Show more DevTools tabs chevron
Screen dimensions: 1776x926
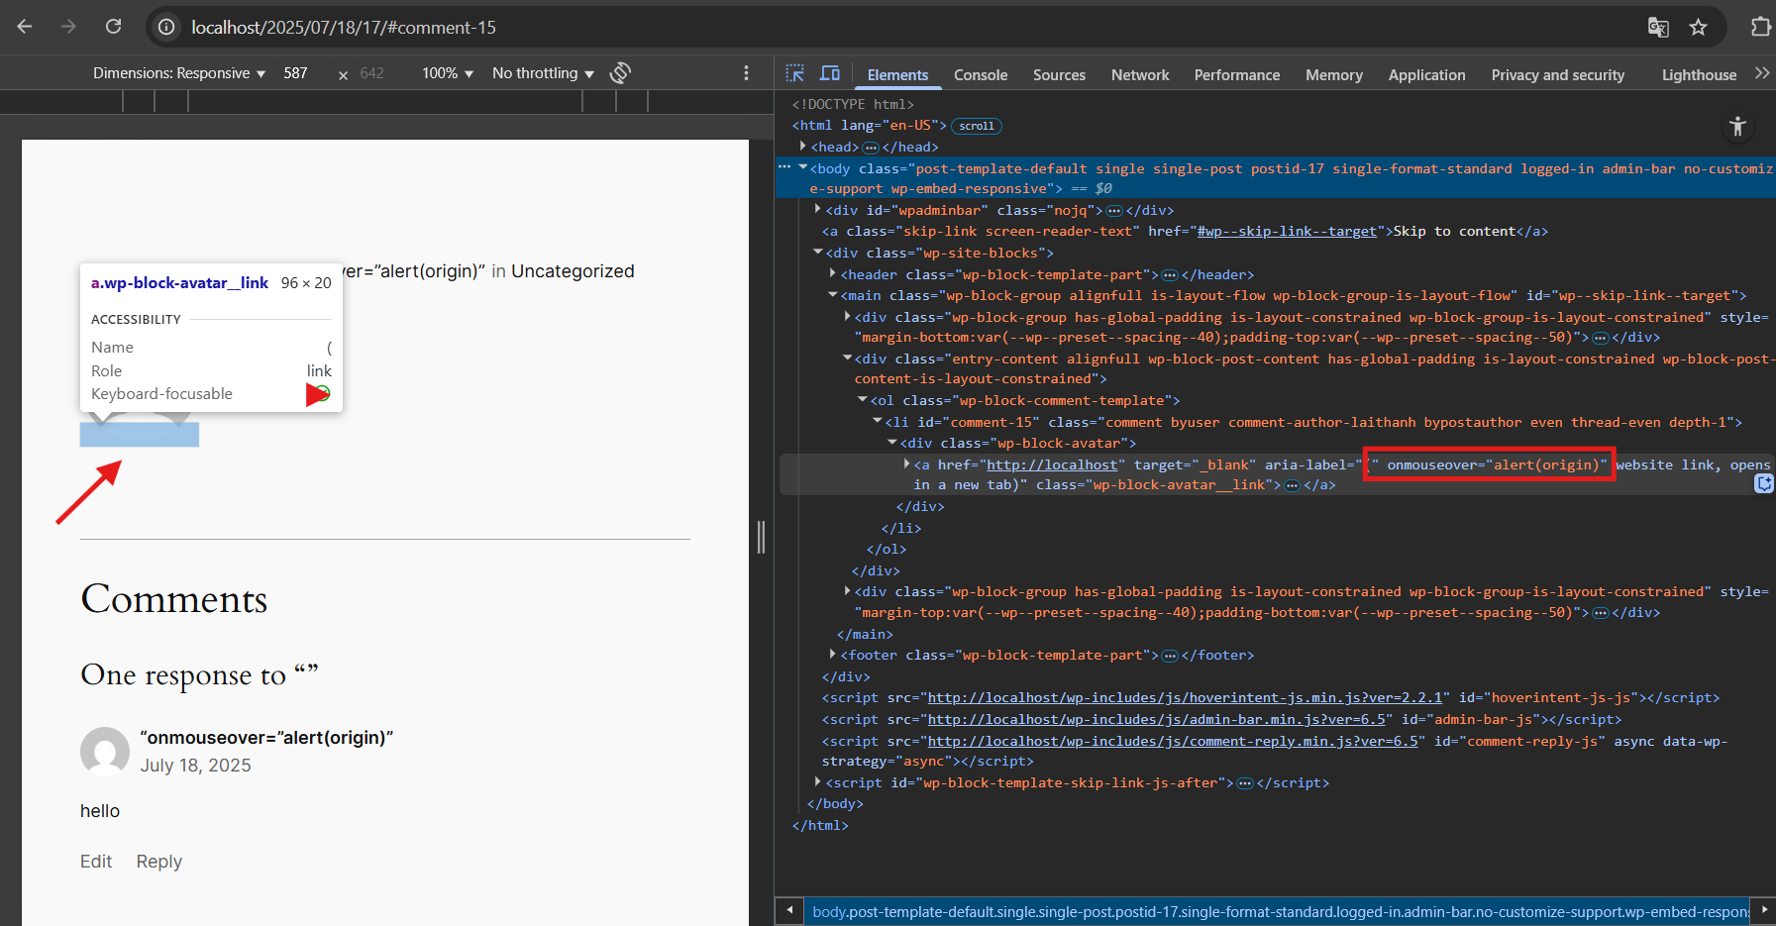1762,73
